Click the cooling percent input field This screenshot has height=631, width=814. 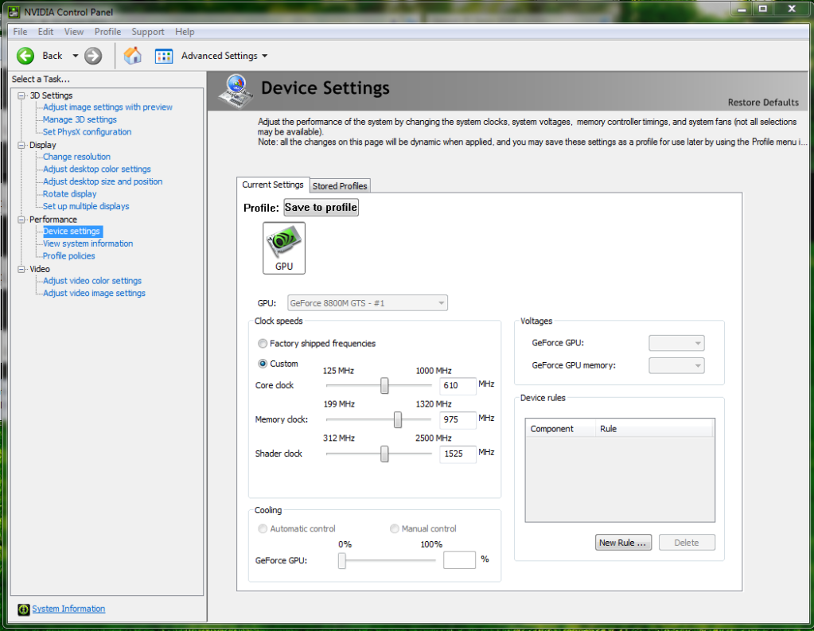(459, 560)
